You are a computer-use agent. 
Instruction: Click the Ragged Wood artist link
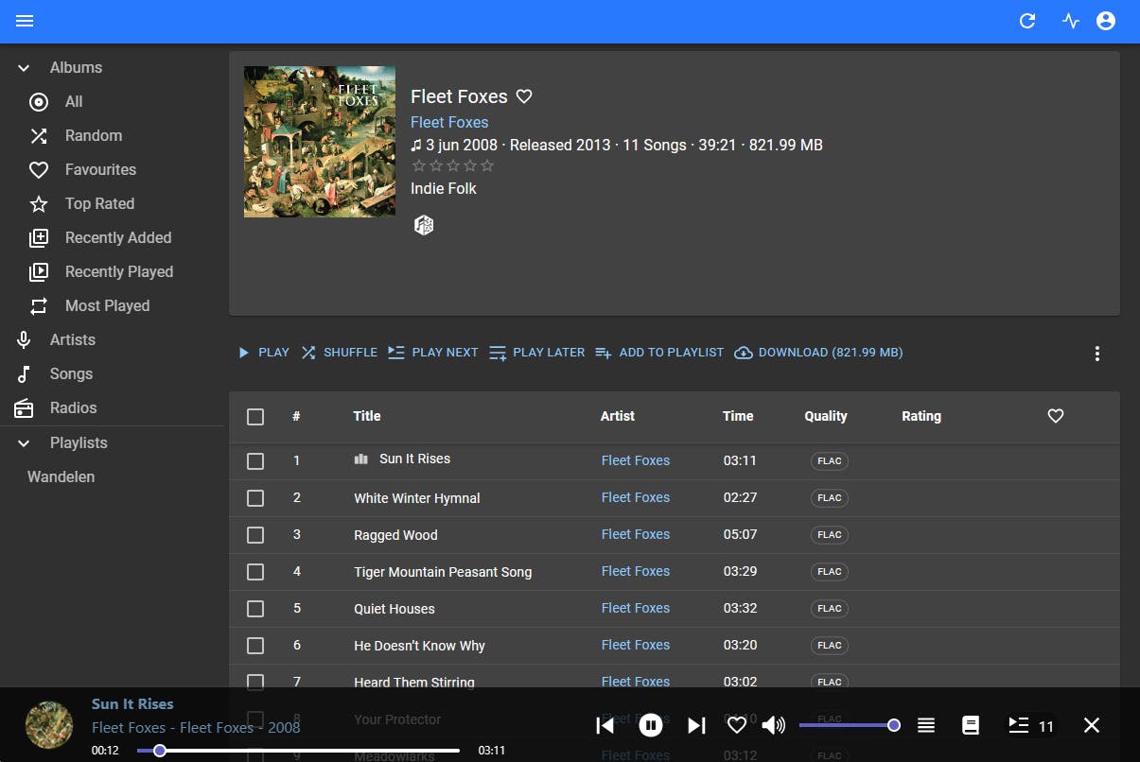[636, 534]
